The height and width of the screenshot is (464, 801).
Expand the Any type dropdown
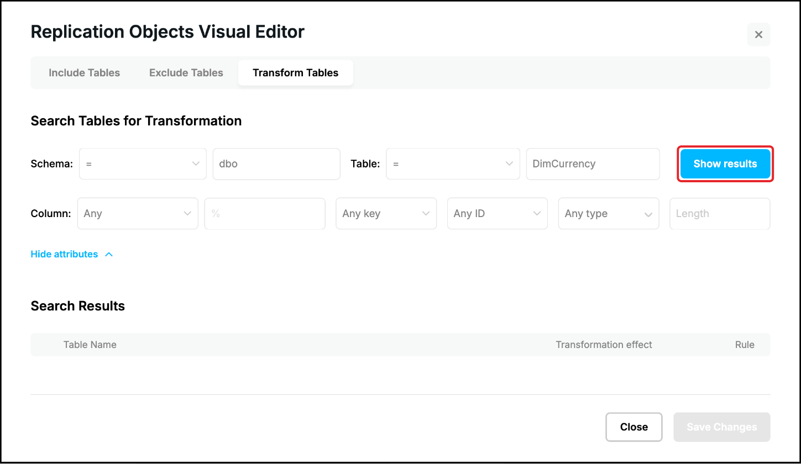tap(609, 214)
